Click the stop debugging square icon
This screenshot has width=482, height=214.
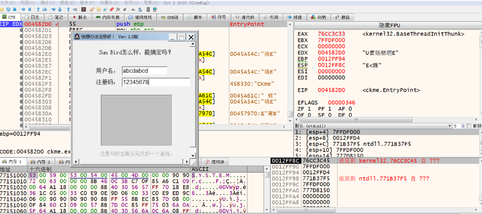[x=14, y=9]
